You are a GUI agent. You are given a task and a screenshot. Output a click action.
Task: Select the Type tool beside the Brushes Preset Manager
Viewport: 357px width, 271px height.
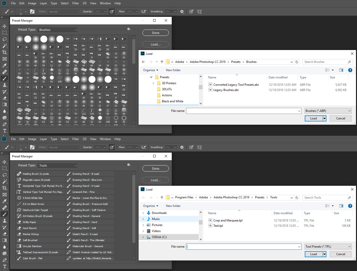(5, 131)
